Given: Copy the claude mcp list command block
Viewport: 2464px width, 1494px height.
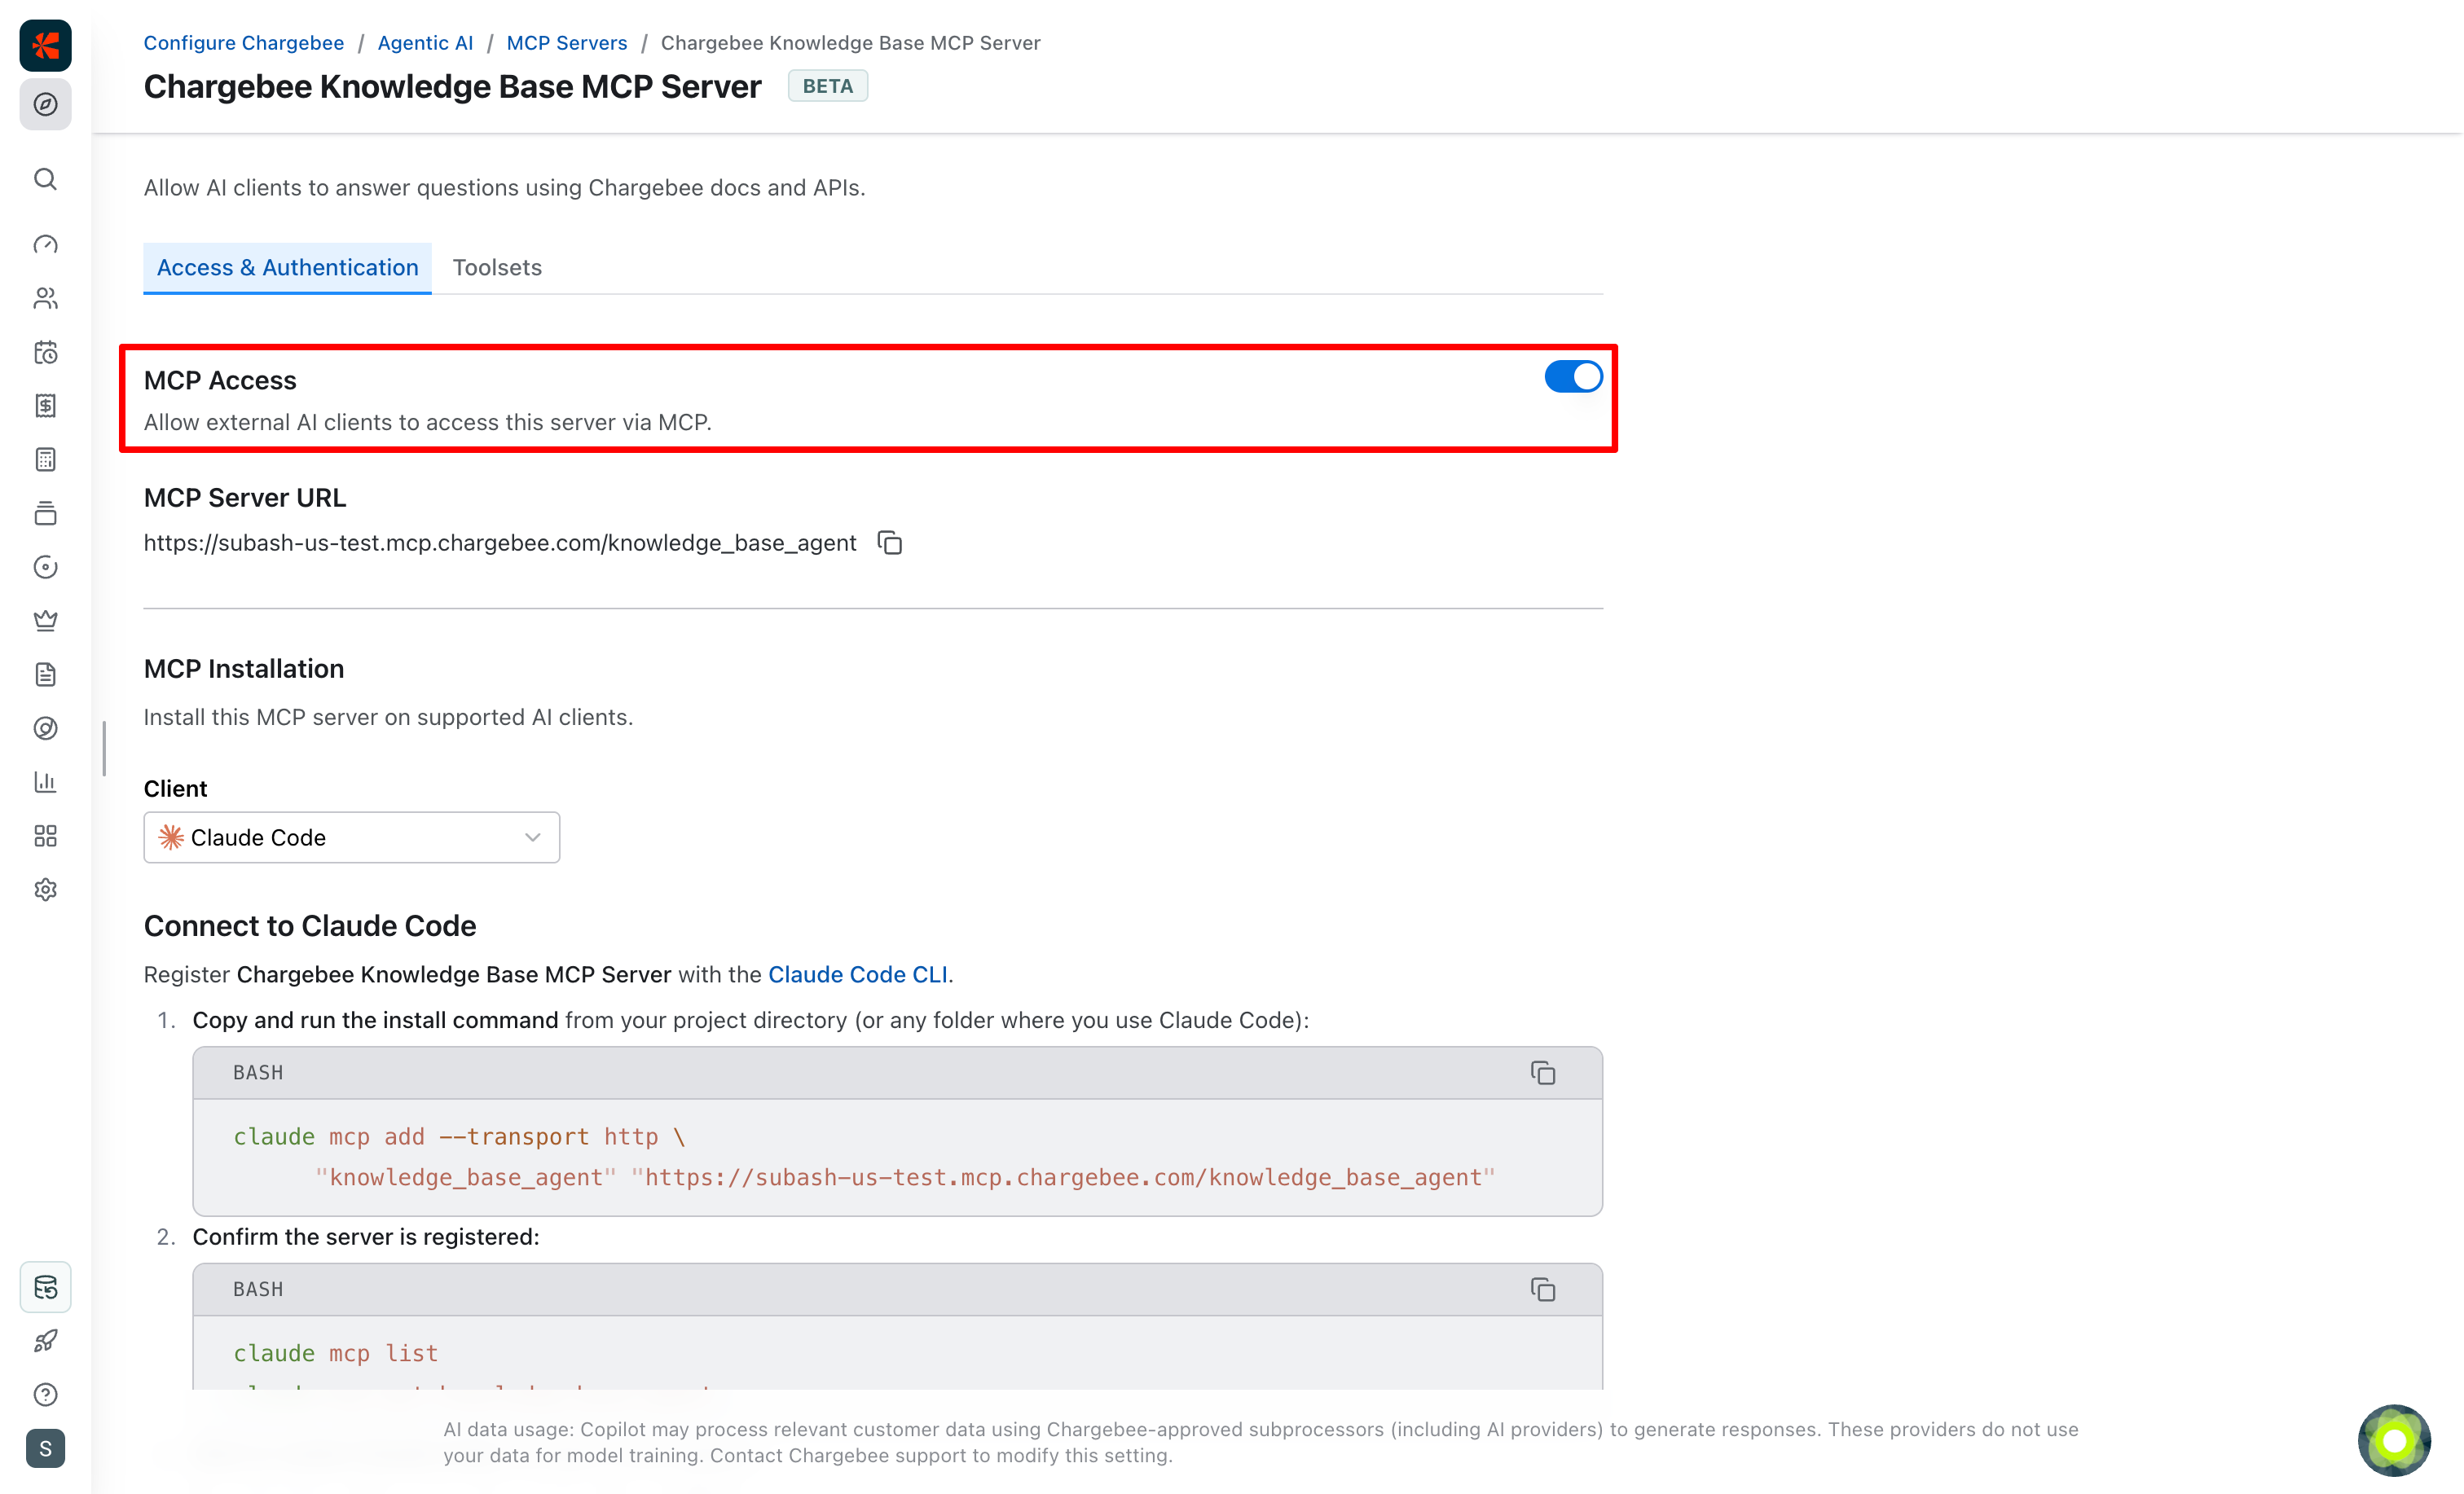Looking at the screenshot, I should click(x=1543, y=1290).
